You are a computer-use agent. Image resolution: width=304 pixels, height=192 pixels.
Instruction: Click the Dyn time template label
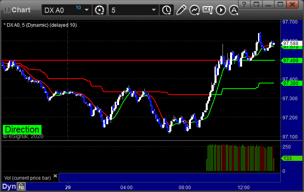[9, 186]
